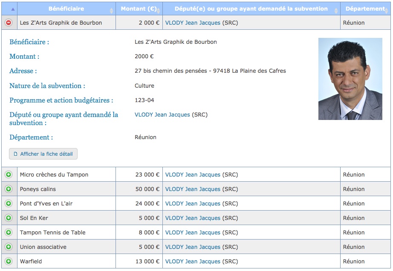This screenshot has width=393, height=271.
Task: Open VLODY Jean Jacques link in Les Z'Arts Graphik row
Action: click(193, 23)
